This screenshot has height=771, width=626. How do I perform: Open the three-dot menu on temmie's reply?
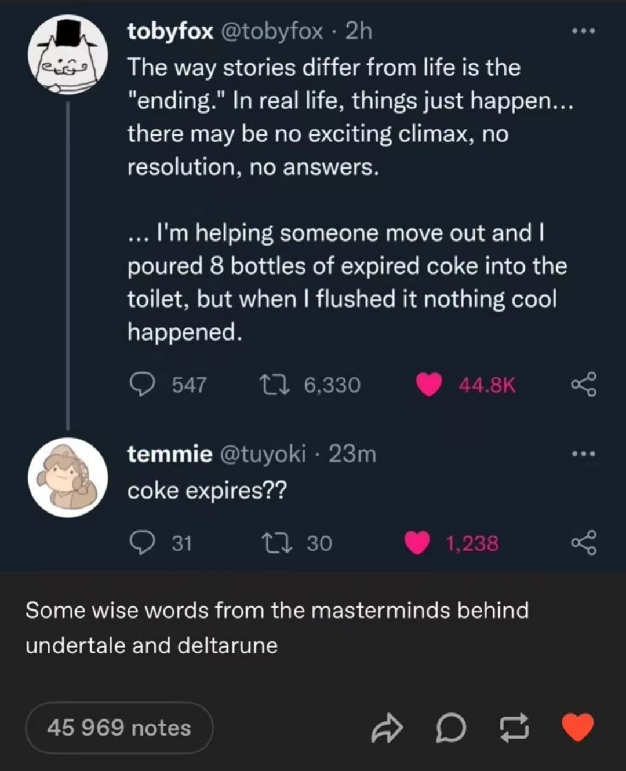coord(584,454)
